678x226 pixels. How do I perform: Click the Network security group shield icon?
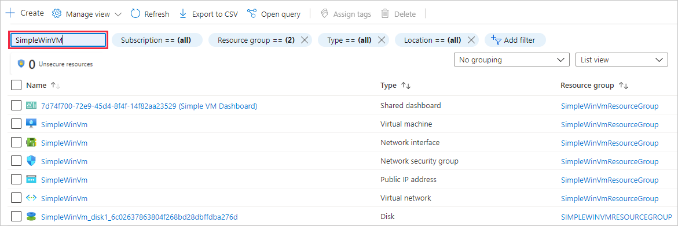[x=32, y=161]
